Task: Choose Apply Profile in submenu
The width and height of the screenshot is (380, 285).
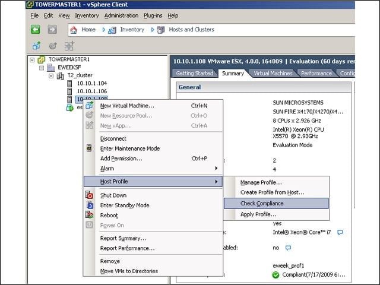Action: 276,214
